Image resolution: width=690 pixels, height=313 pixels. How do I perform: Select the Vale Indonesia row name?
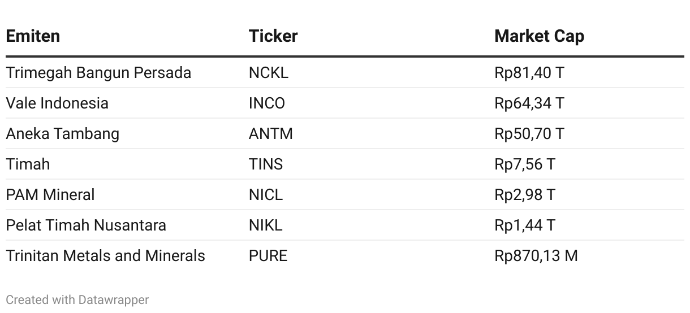[x=57, y=103]
